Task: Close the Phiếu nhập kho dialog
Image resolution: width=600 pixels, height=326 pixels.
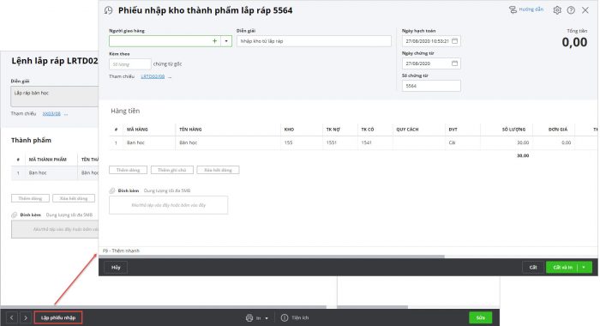Action: 585,10
